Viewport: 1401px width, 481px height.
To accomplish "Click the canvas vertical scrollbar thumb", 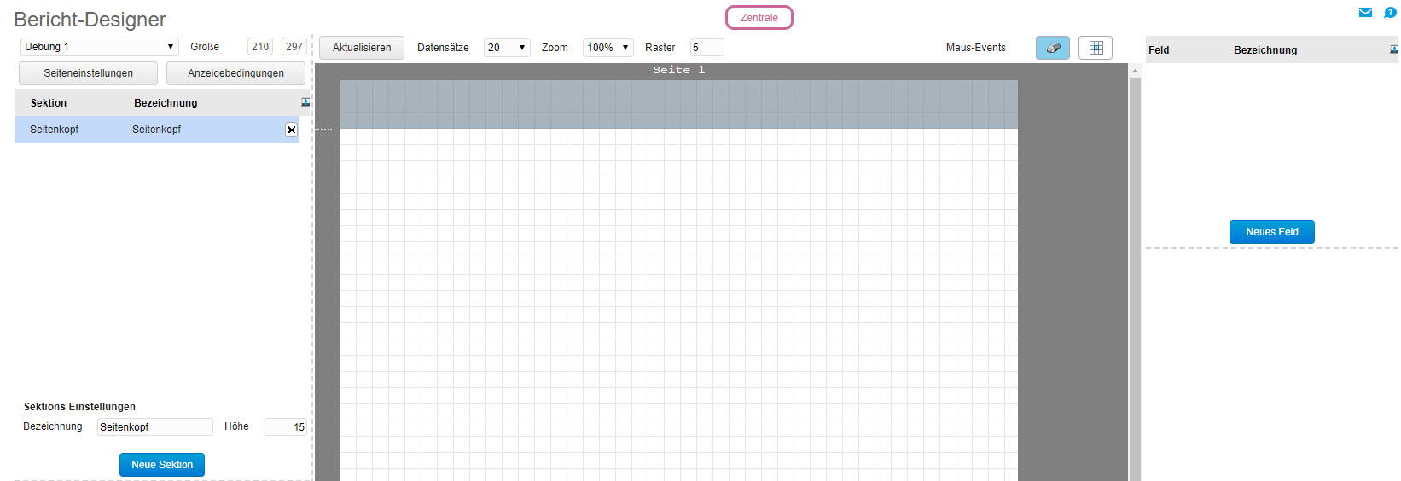I will (1135, 279).
